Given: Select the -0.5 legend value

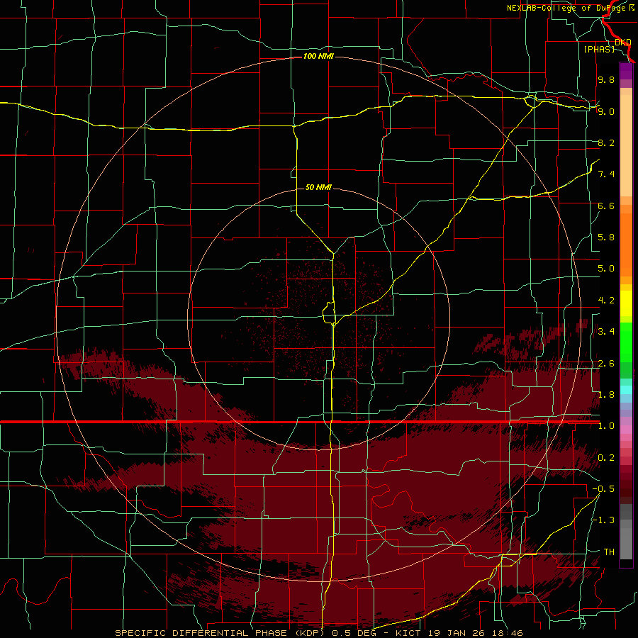Looking at the screenshot, I should coord(603,489).
